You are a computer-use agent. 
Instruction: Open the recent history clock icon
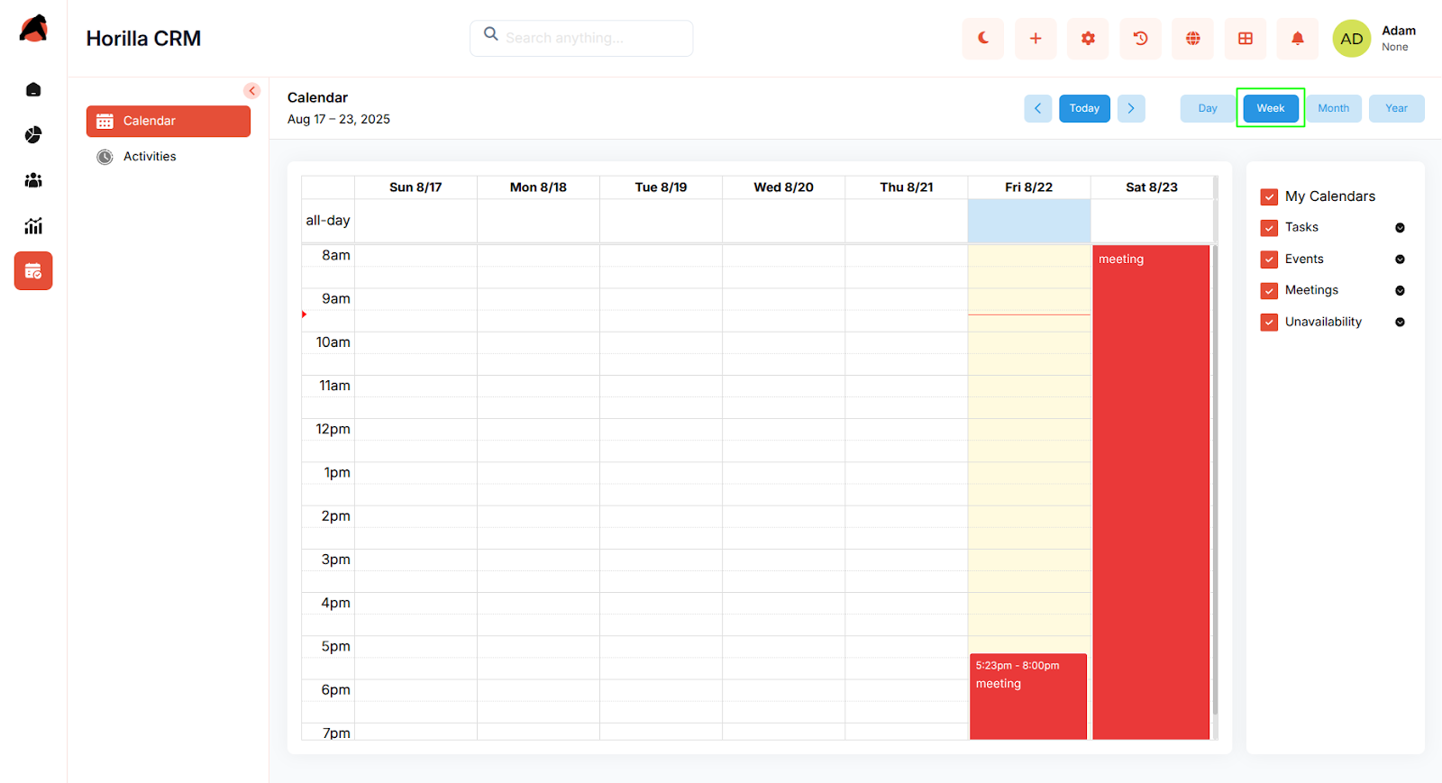click(x=1140, y=39)
